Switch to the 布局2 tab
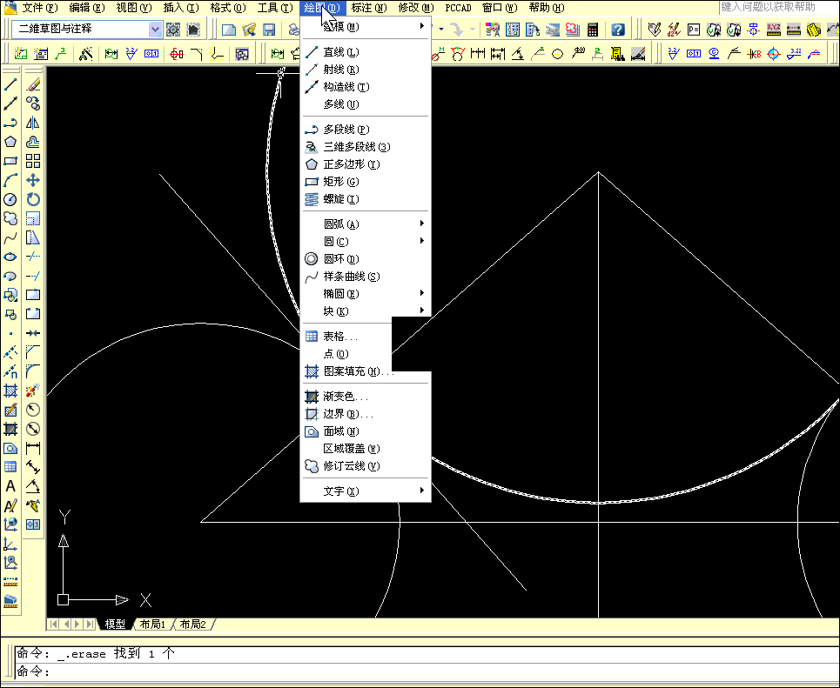Screen dimensions: 840x688 [193, 625]
